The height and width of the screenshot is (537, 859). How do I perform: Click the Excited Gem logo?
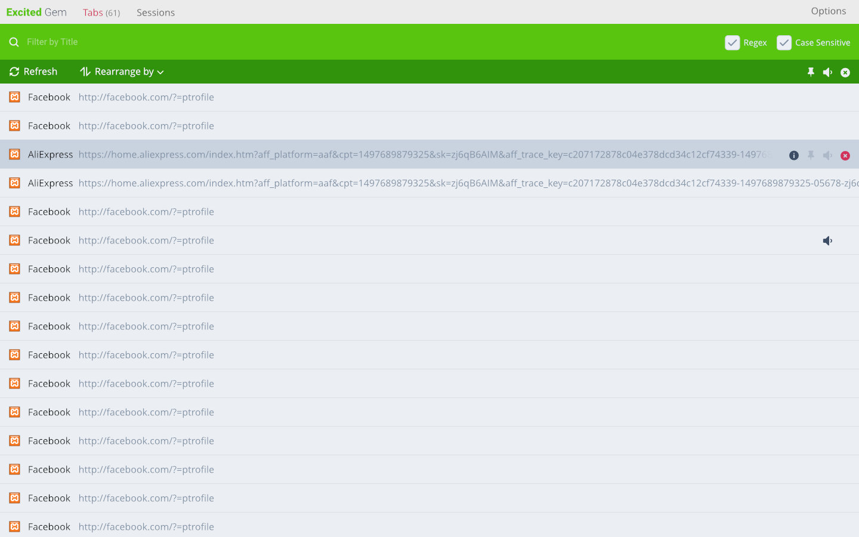click(x=36, y=12)
